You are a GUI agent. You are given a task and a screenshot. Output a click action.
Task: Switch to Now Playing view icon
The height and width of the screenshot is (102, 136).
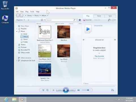[112, 90]
